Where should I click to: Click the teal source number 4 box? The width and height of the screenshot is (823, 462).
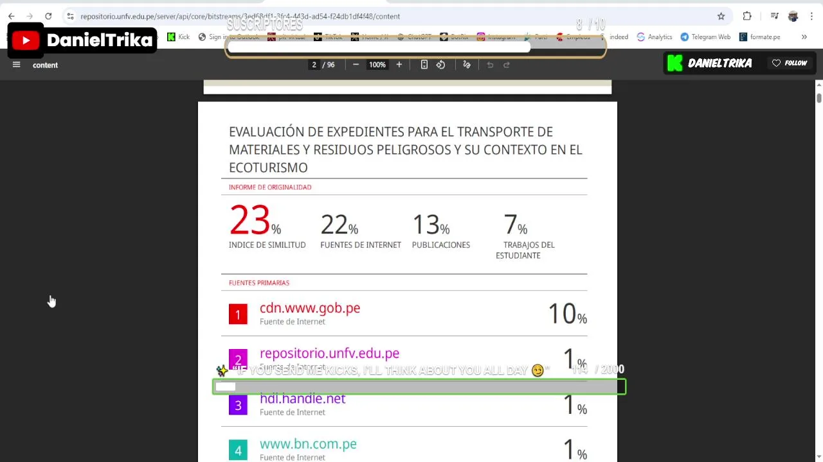[238, 450]
